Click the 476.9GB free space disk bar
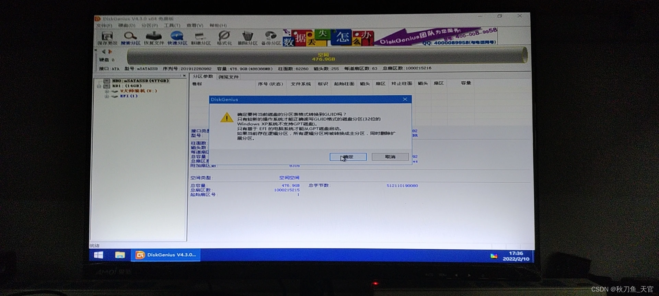Image resolution: width=659 pixels, height=296 pixels. click(x=327, y=56)
